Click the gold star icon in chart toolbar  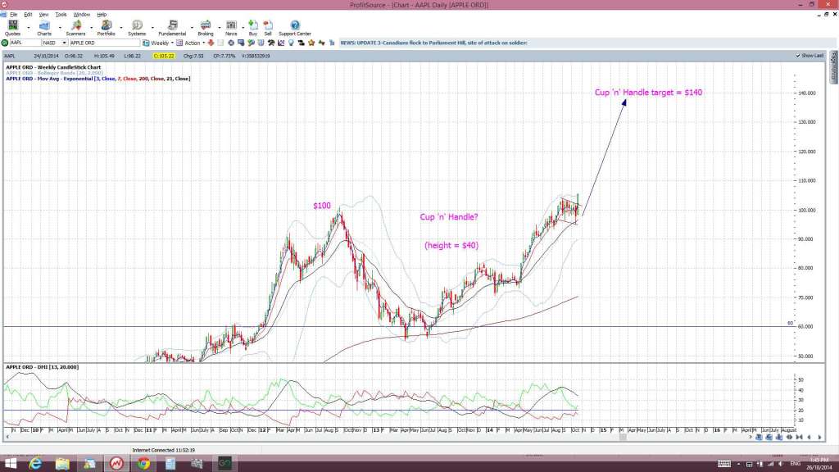pyautogui.click(x=311, y=43)
